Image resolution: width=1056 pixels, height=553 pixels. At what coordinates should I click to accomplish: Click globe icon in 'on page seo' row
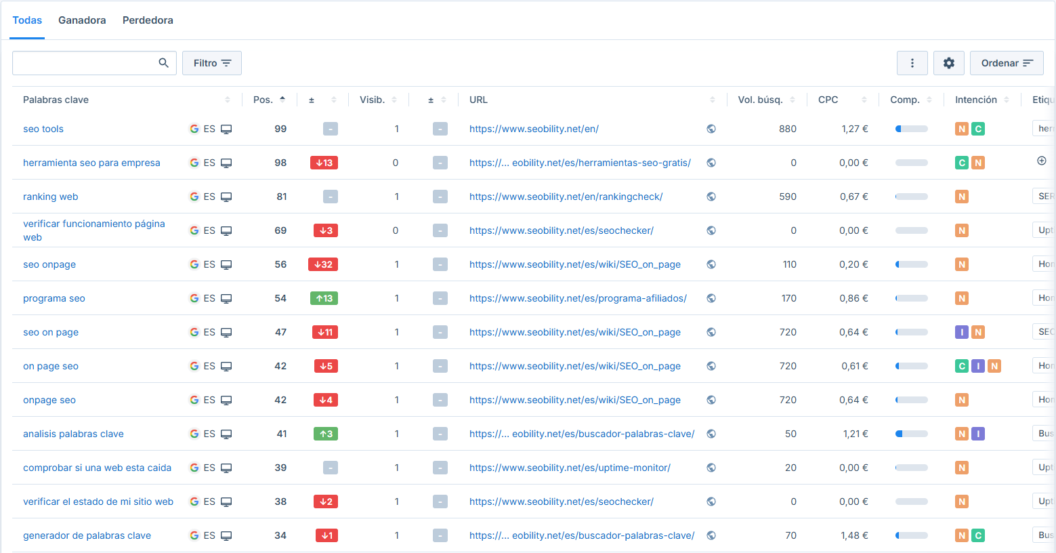[711, 366]
